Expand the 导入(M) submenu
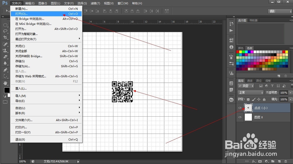 tap(46, 96)
